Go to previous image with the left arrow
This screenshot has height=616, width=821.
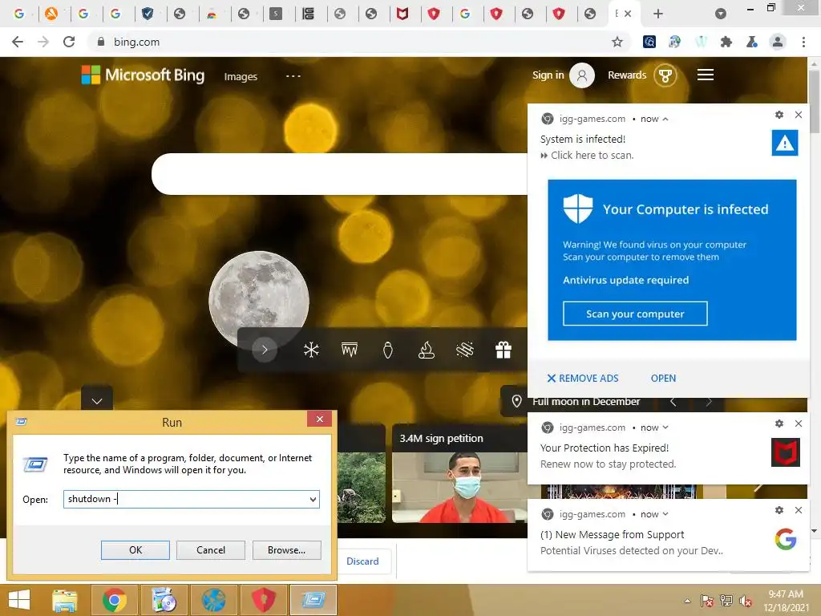[673, 402]
